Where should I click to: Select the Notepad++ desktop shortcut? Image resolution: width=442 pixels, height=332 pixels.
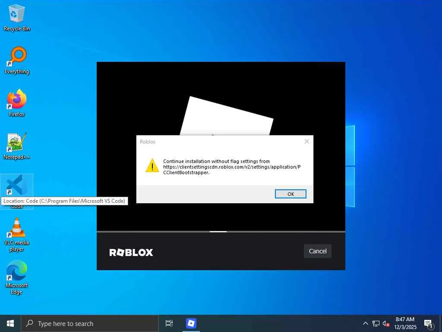coord(17,146)
